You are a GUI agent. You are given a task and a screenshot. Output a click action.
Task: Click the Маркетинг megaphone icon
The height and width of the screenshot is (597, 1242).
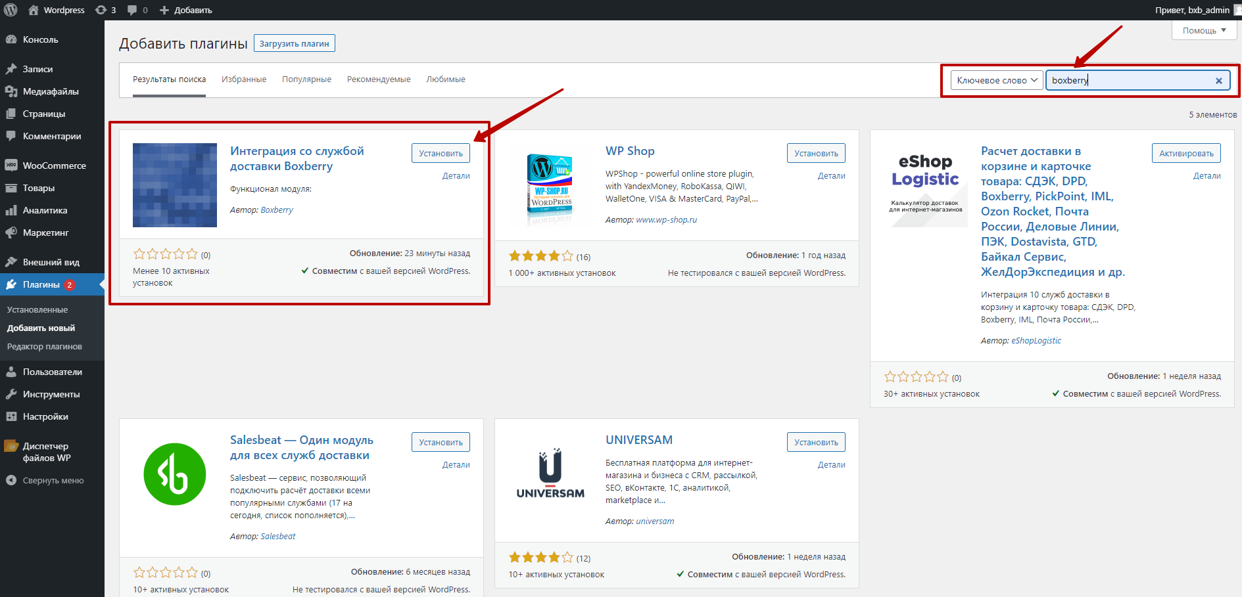click(11, 232)
